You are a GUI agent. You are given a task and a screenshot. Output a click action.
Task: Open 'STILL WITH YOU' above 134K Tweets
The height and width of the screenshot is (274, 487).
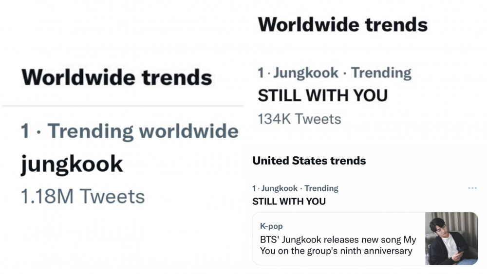(322, 96)
